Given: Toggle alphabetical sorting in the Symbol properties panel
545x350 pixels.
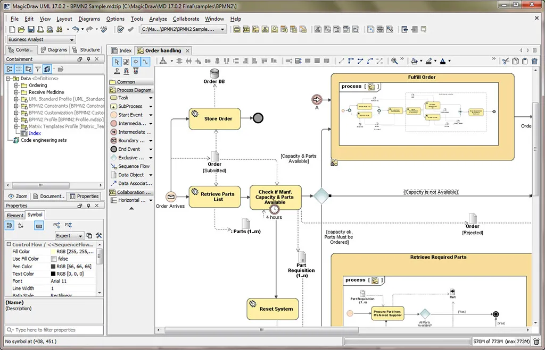Looking at the screenshot, I should (21, 226).
